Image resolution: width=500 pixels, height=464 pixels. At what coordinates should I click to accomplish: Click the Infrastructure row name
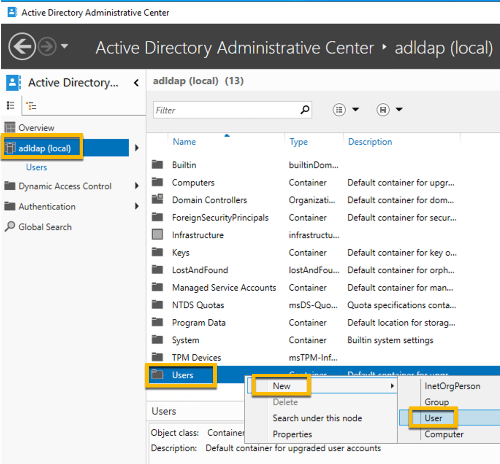[x=197, y=235]
